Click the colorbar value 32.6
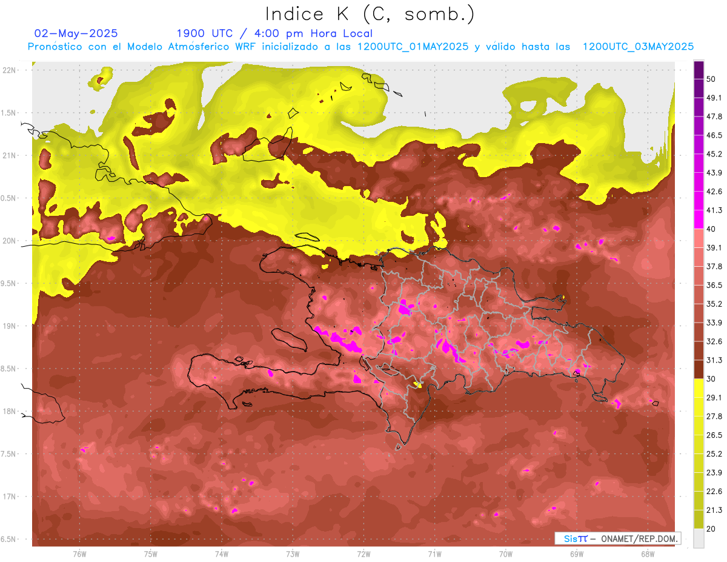 click(714, 341)
